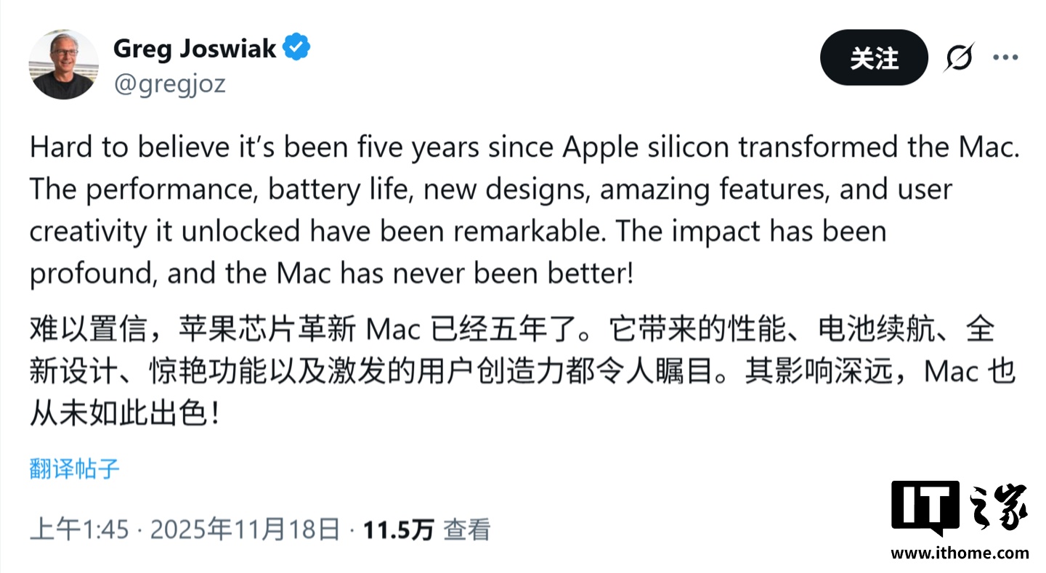Viewport: 1046px width, 573px height.
Task: Toggle follow state via the 关注 button
Action: coord(874,57)
